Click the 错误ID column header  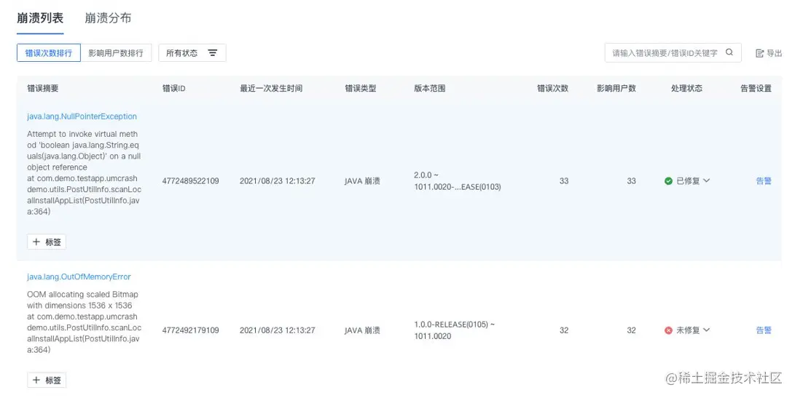174,88
